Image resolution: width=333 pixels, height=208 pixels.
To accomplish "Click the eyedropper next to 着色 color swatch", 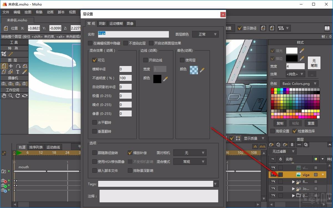I will coord(202,70).
